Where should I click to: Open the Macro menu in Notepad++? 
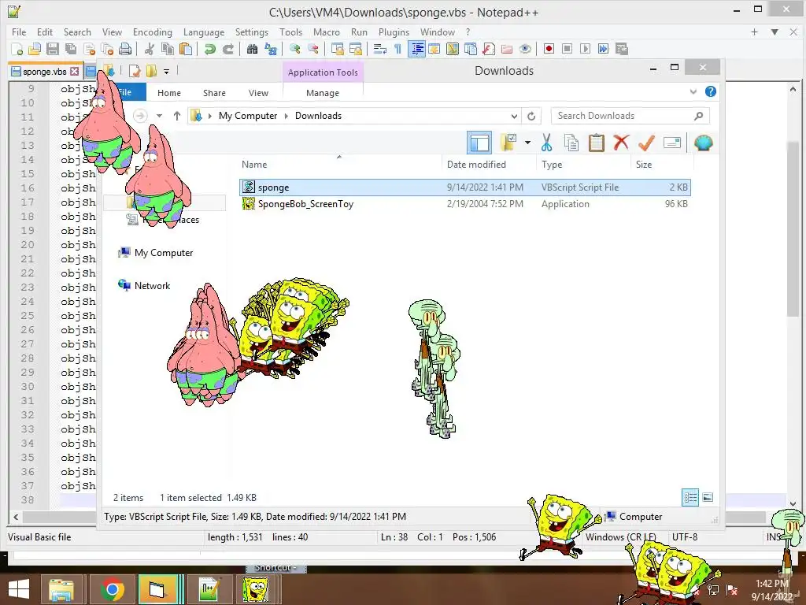coord(327,32)
